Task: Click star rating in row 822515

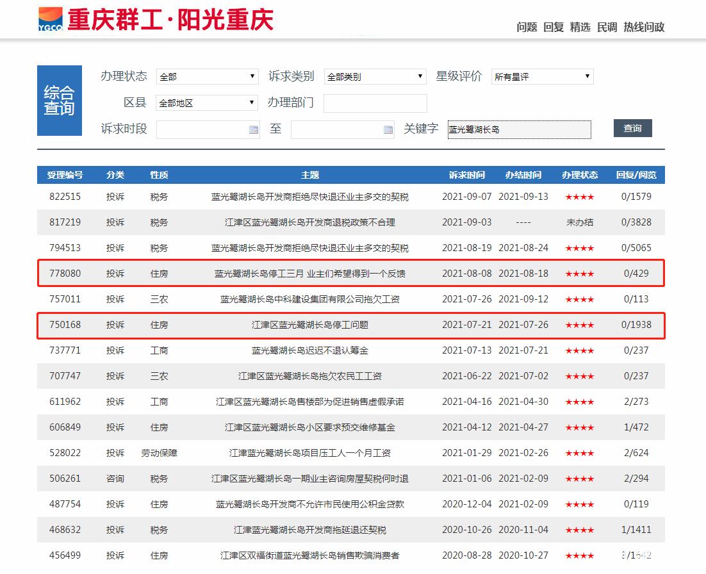Action: (x=580, y=197)
